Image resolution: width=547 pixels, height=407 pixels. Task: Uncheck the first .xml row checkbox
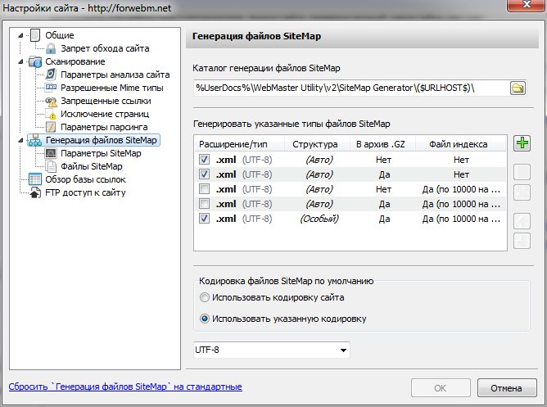point(203,161)
